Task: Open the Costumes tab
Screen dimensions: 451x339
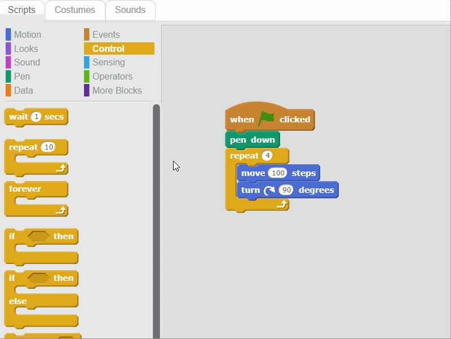Action: (75, 10)
